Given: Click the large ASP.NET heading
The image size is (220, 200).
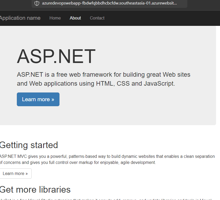Looking at the screenshot, I should point(56,56).
